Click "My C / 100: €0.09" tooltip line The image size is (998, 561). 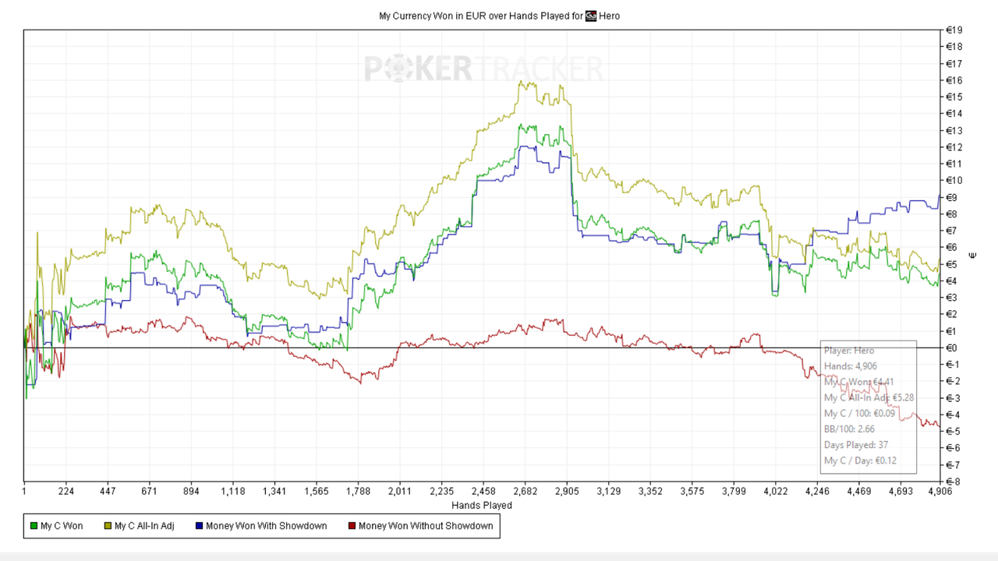point(858,413)
